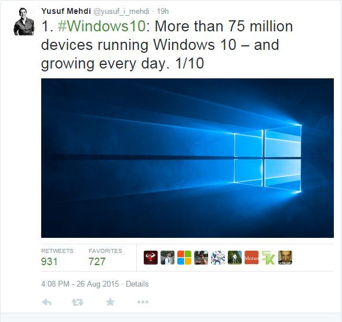Image resolution: width=342 pixels, height=322 pixels.
Task: Open the Yusuf Mehdi display name link
Action: (x=66, y=11)
